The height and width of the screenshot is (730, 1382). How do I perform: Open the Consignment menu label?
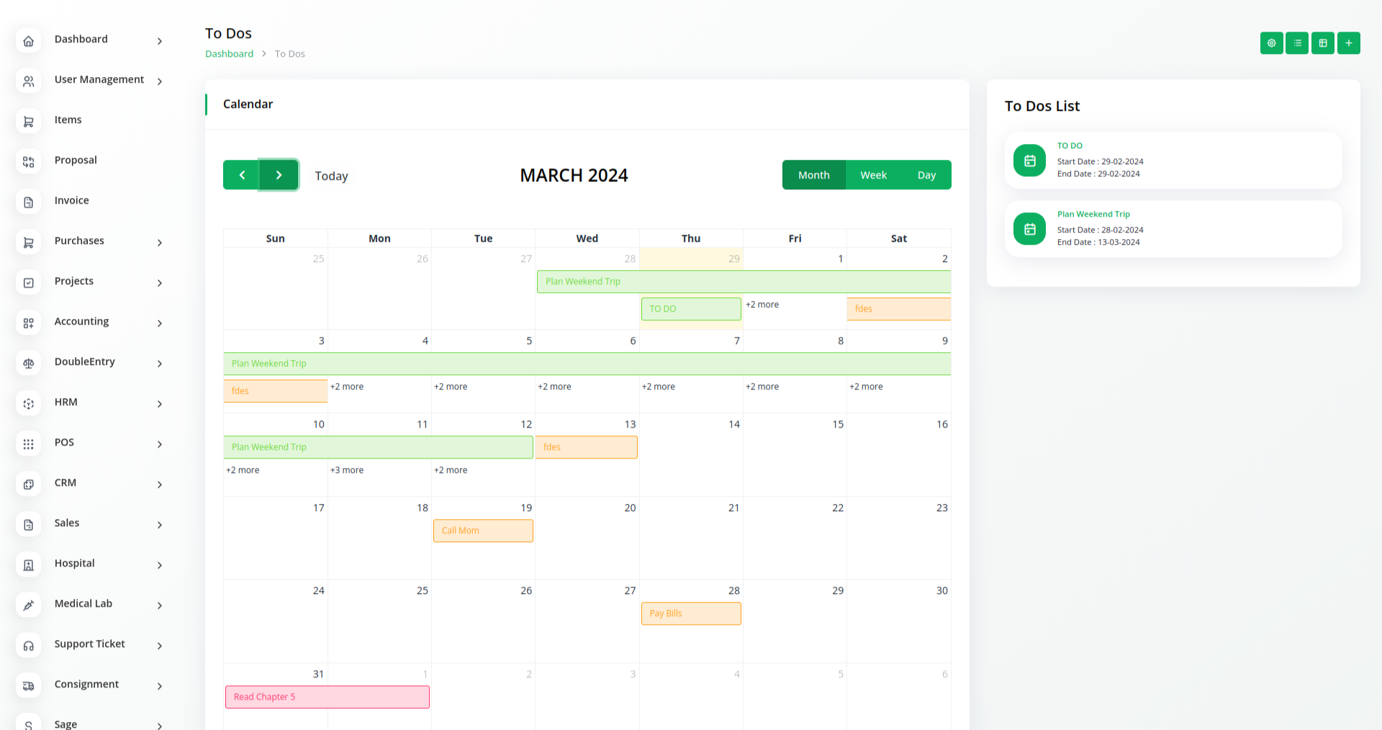(x=86, y=684)
